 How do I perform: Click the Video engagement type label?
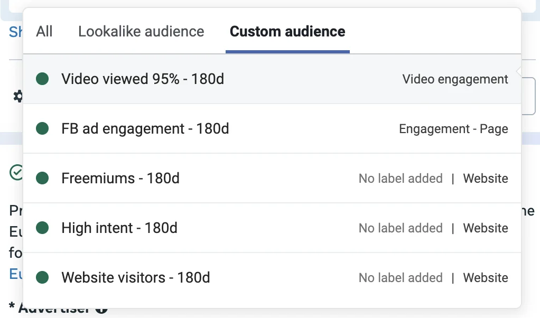coord(455,79)
